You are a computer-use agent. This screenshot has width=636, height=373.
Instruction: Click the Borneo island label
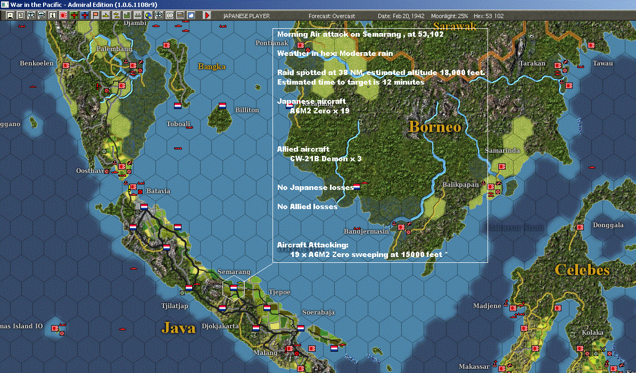click(x=435, y=127)
